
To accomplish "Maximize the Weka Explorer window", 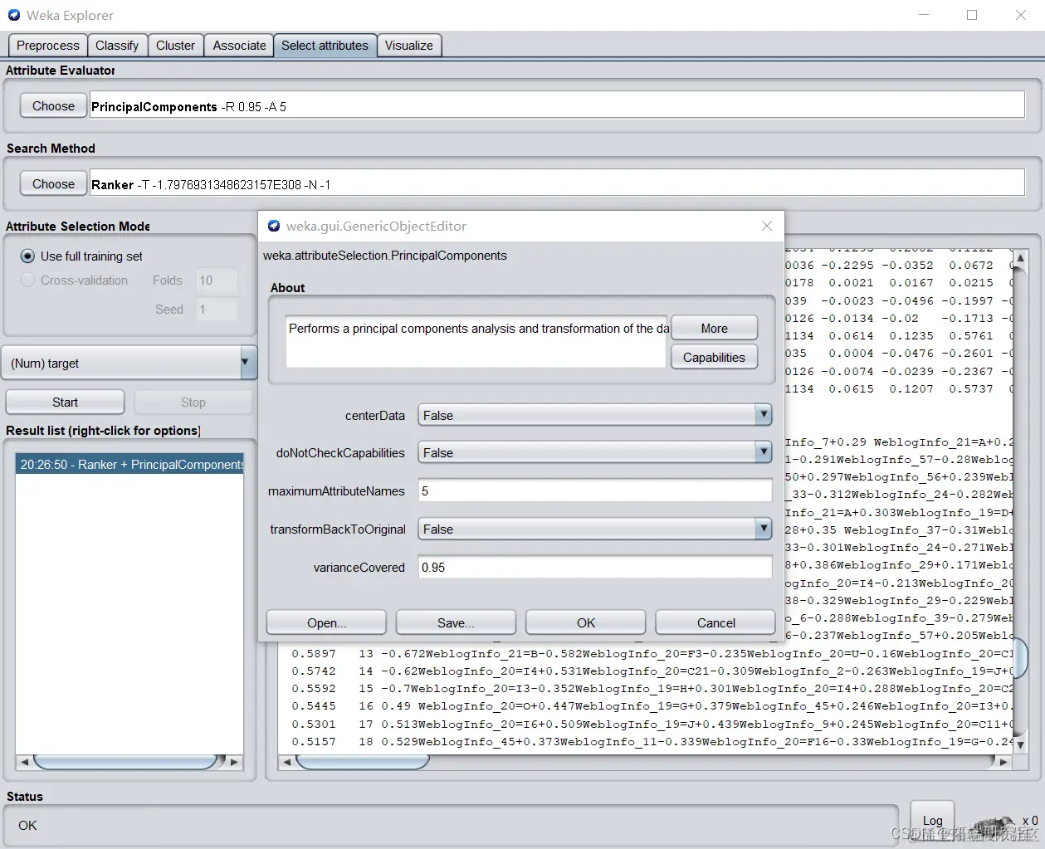I will (972, 15).
